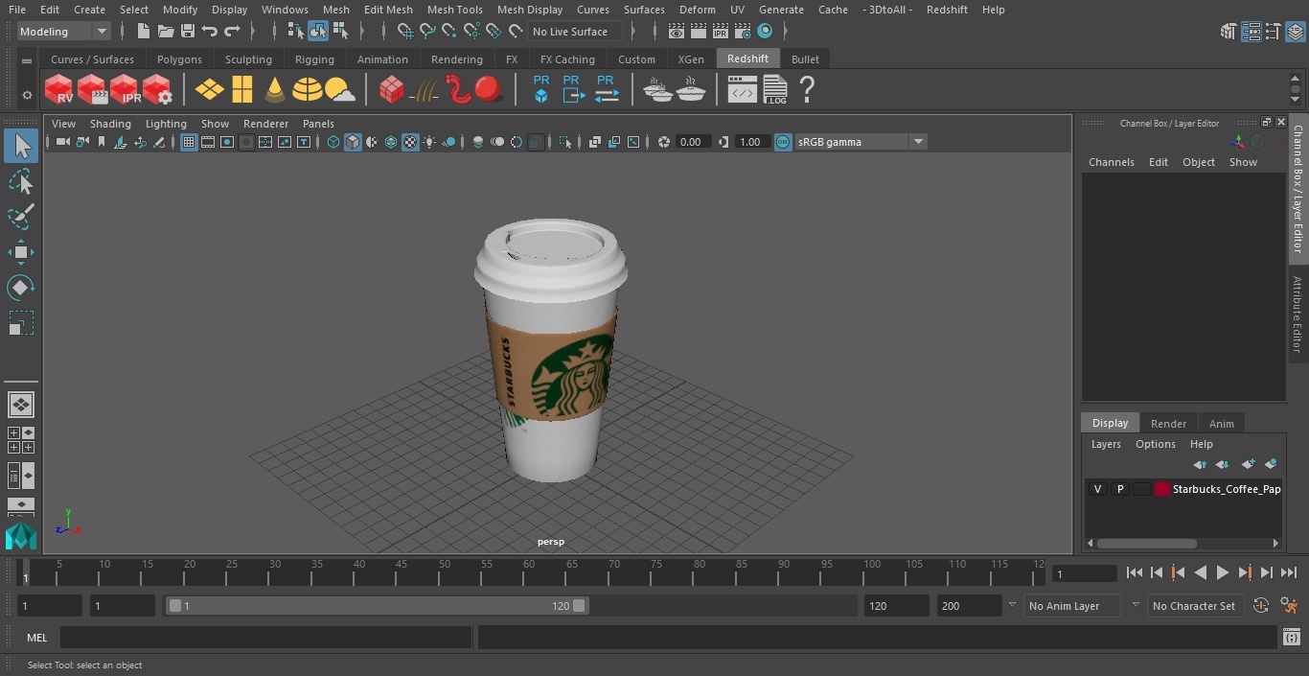Save the current scene

click(x=188, y=32)
